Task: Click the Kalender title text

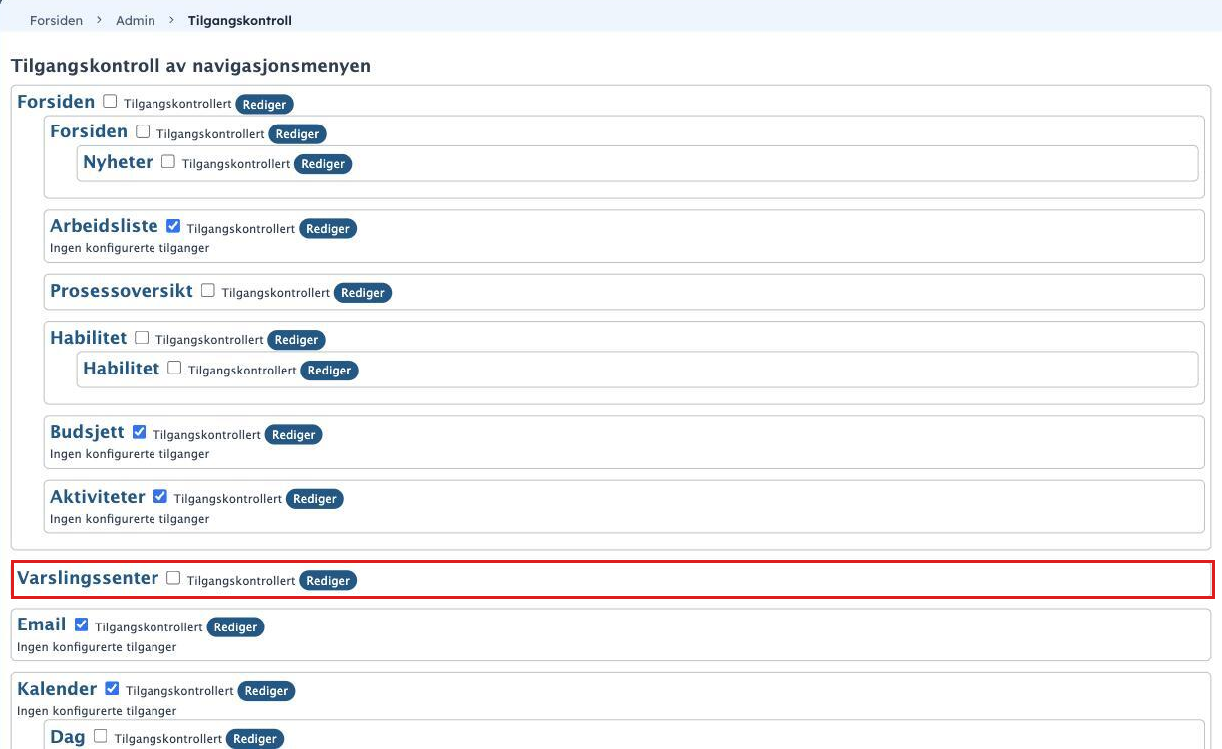Action: pyautogui.click(x=57, y=688)
